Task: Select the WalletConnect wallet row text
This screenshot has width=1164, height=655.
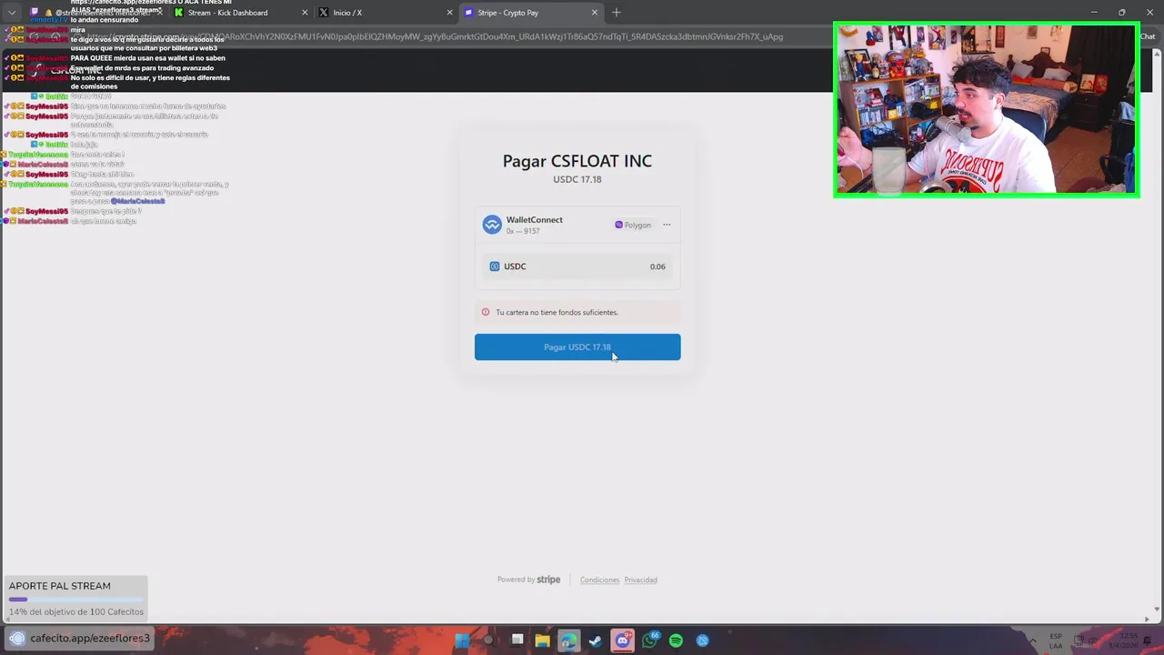Action: click(534, 225)
